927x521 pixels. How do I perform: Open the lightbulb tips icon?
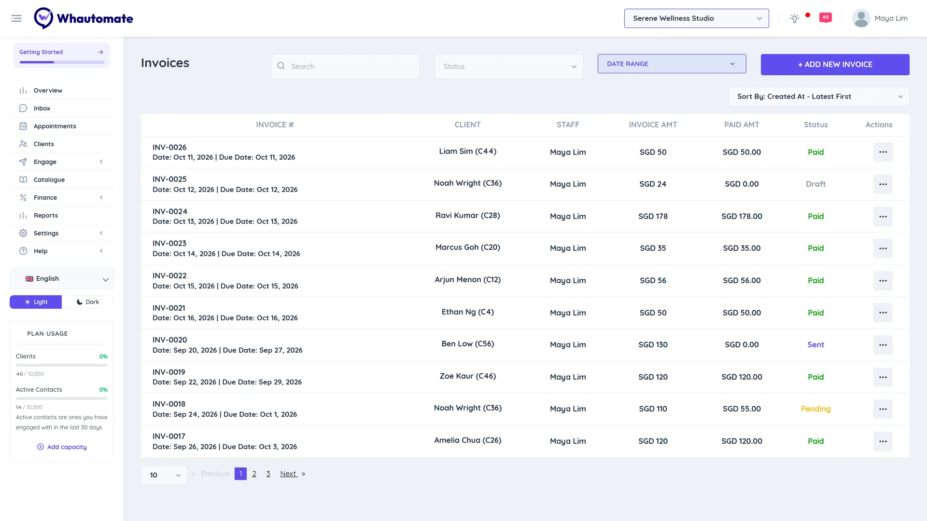795,18
